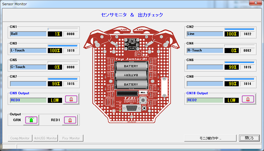
Task: Click the empty CN6 sensor name field
Action: (x=205, y=67)
